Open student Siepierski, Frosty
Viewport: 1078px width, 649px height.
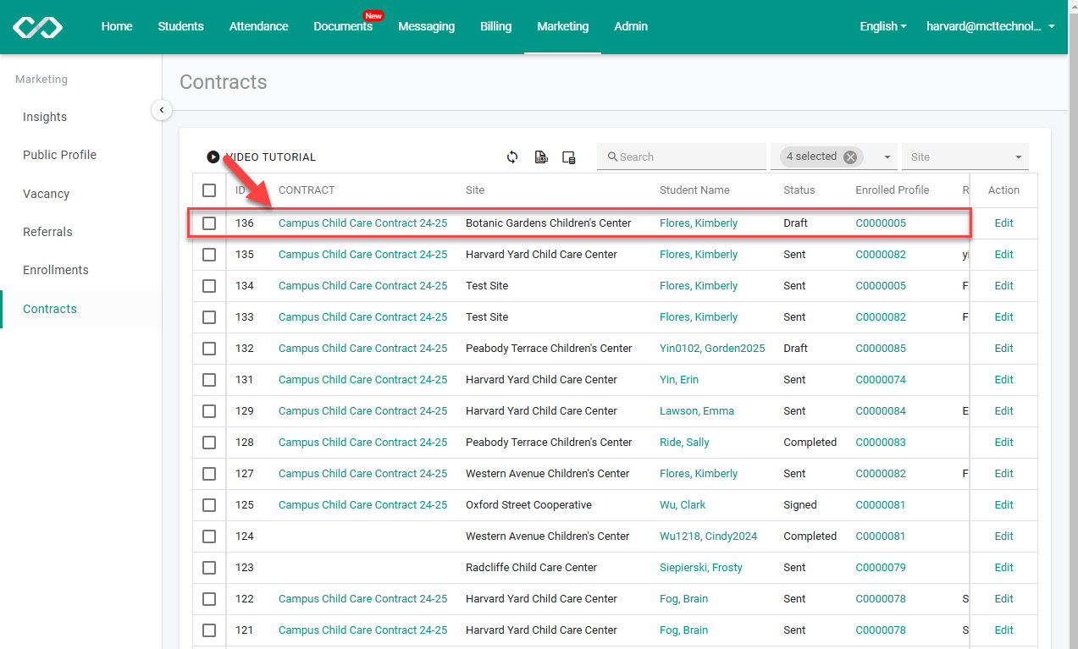701,568
